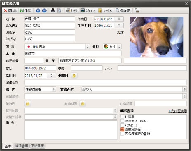
Task: Click the 閉じる close toolbar icon
Action: tap(10, 10)
